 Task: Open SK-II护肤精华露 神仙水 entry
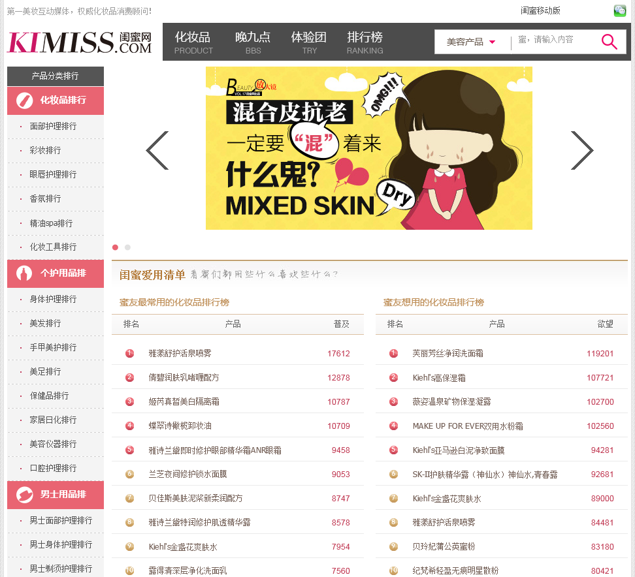(485, 475)
